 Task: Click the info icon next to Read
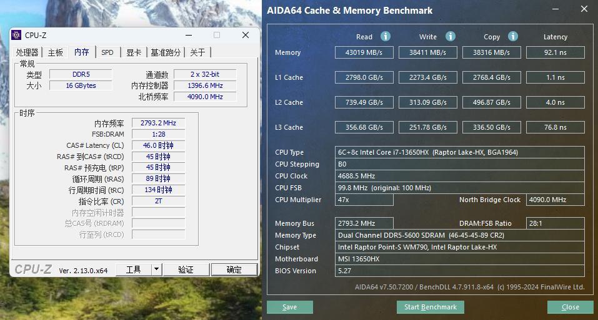[386, 36]
